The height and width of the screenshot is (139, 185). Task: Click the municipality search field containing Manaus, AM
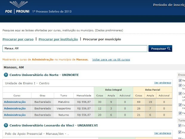tap(75, 48)
